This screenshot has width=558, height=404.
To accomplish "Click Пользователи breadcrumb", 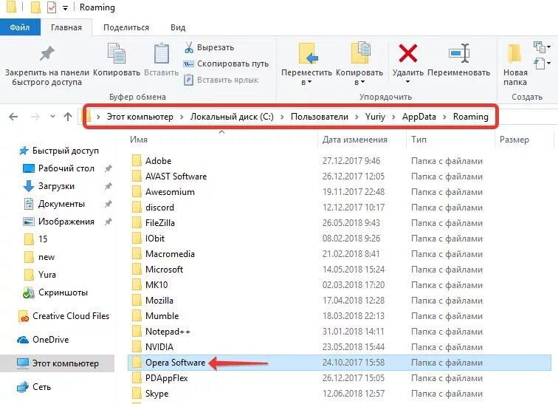I will click(x=319, y=117).
